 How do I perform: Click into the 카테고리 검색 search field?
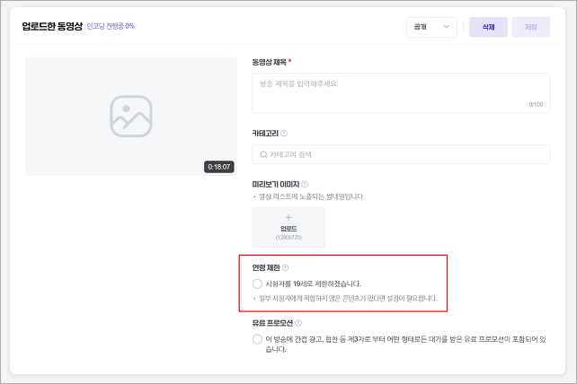(401, 154)
